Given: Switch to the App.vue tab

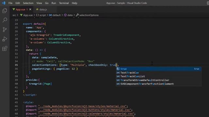Looking at the screenshot, I should pos(20,9).
